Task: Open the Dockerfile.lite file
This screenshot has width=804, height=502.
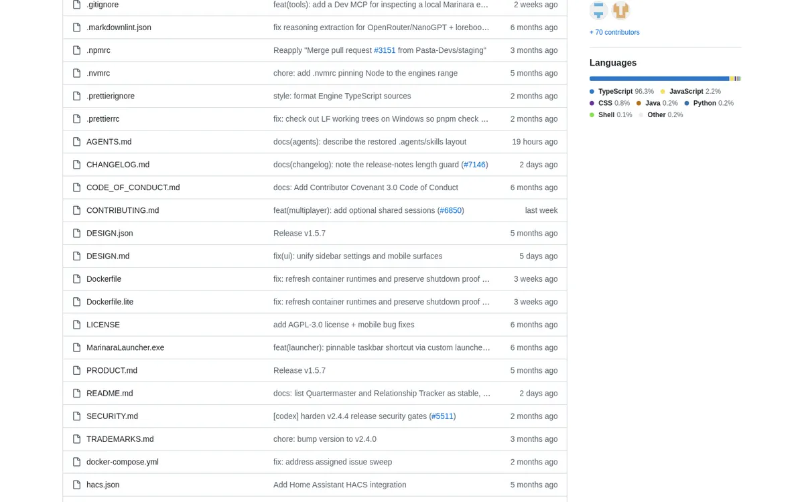Action: tap(110, 302)
